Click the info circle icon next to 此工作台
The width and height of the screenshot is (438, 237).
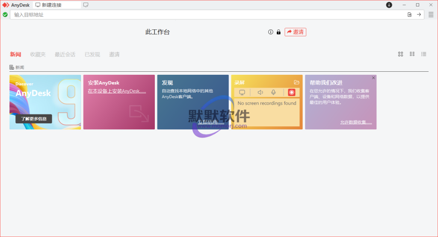(270, 32)
